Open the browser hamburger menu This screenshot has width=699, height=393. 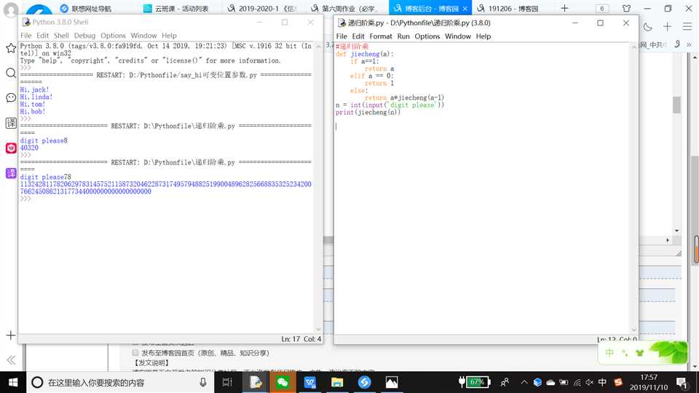pos(687,27)
